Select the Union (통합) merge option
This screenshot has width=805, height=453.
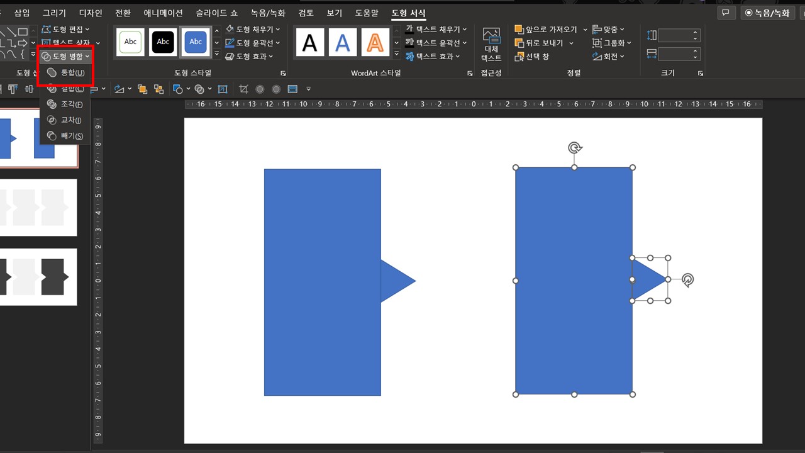click(x=65, y=73)
